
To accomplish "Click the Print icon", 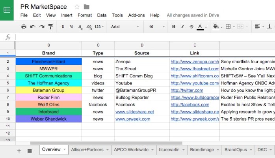I will pos(24,27).
